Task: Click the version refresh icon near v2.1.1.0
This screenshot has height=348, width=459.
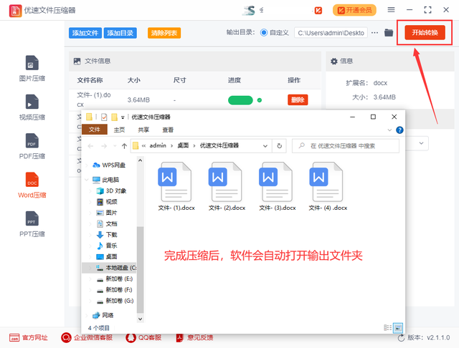Action: click(x=401, y=338)
